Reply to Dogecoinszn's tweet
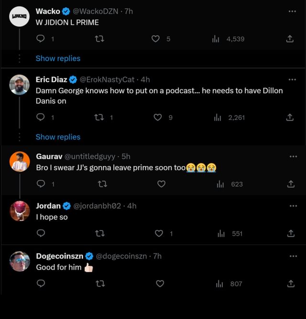 pos(41,284)
